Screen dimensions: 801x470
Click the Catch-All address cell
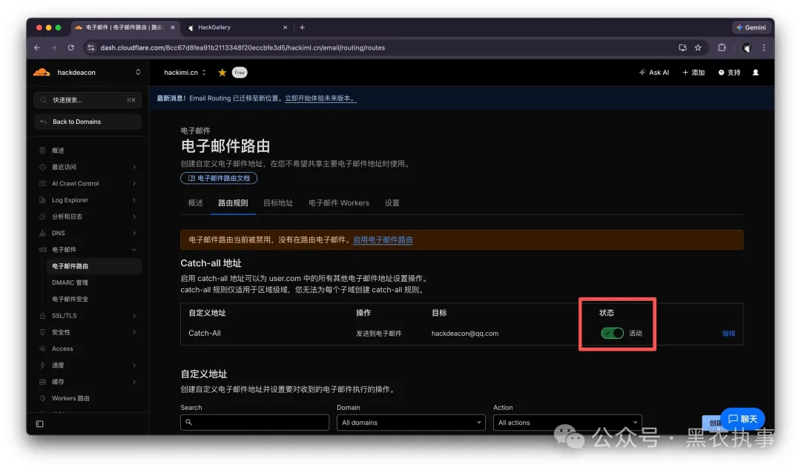pyautogui.click(x=205, y=333)
